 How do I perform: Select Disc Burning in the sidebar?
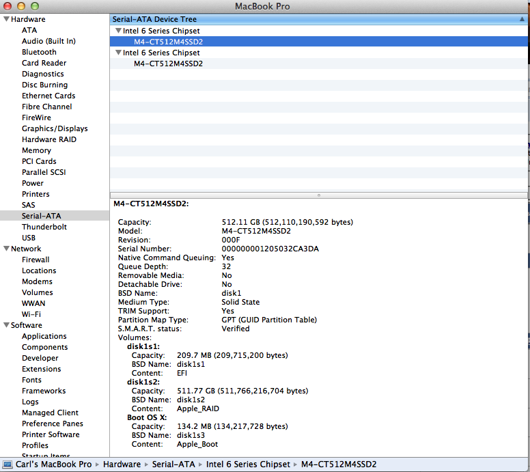tap(44, 85)
